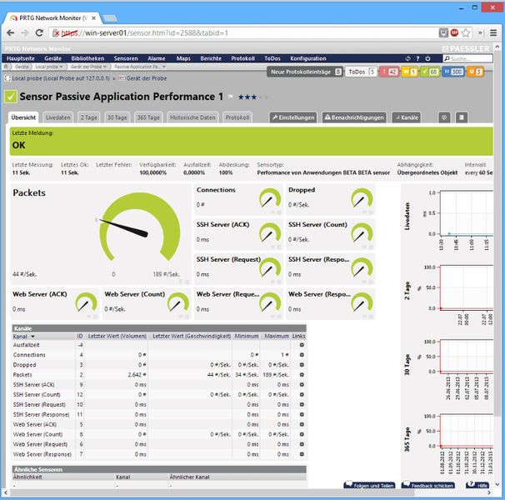
Task: Open the Bibliotheken menu
Action: coord(87,58)
